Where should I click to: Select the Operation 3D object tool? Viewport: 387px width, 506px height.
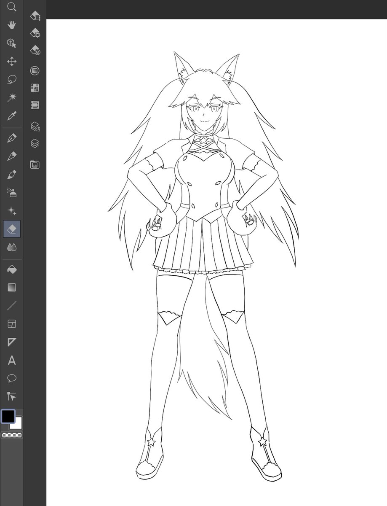(12, 43)
